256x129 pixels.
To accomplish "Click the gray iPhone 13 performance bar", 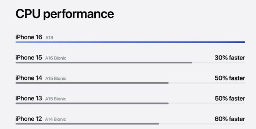I will tap(92, 103).
